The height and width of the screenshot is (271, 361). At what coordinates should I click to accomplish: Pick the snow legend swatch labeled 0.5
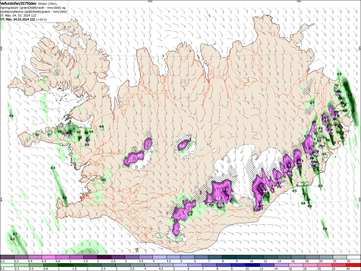[49, 257]
